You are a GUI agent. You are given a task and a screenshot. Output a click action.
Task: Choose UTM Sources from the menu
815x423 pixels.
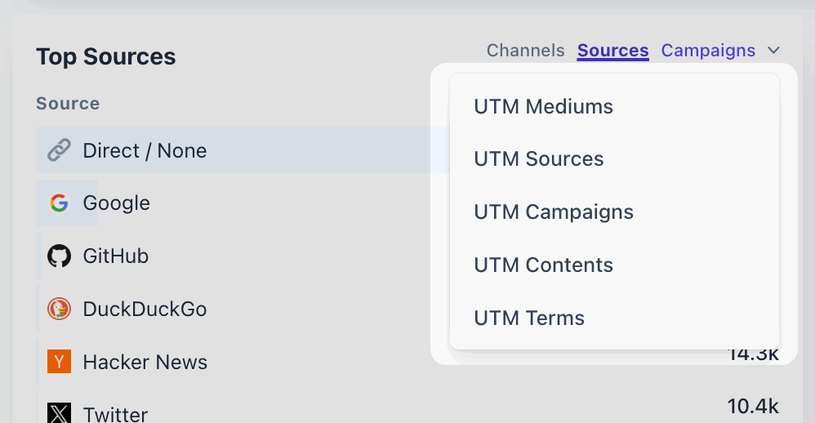[x=539, y=159]
